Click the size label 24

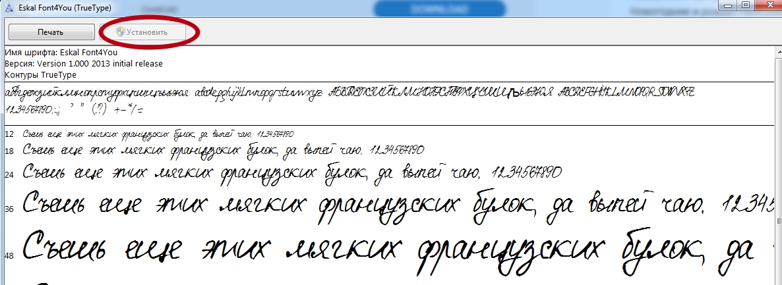pos(9,174)
